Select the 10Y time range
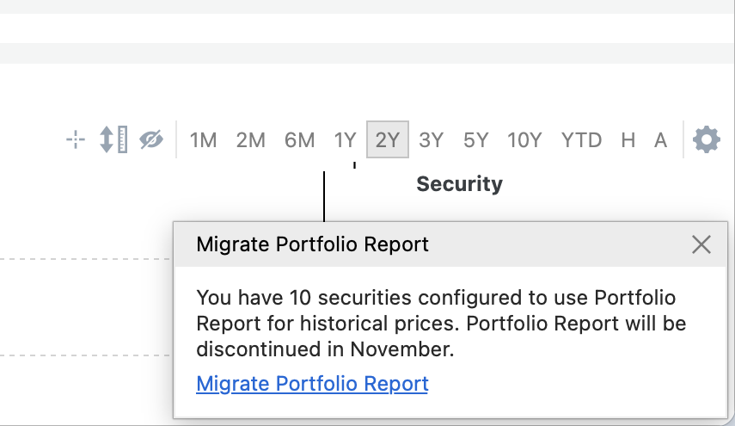Screen dimensions: 735x426 (x=524, y=139)
